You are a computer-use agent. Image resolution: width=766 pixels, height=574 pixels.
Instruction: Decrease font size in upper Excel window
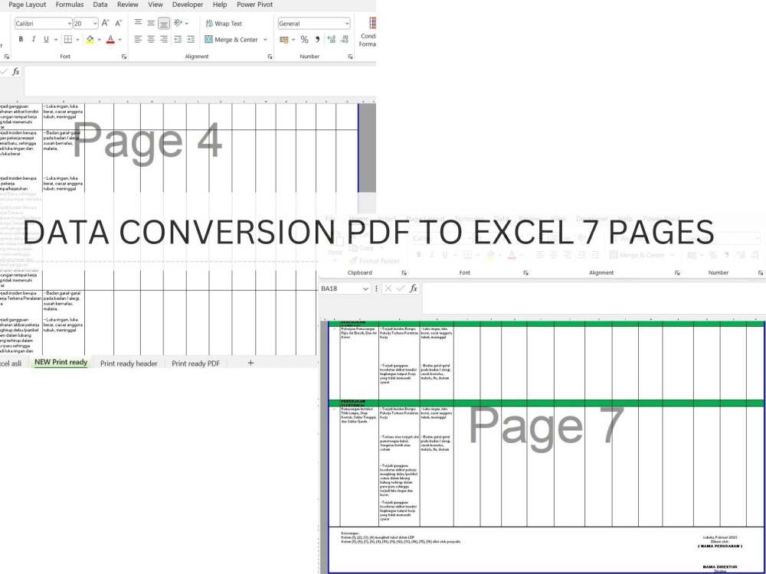(x=118, y=23)
